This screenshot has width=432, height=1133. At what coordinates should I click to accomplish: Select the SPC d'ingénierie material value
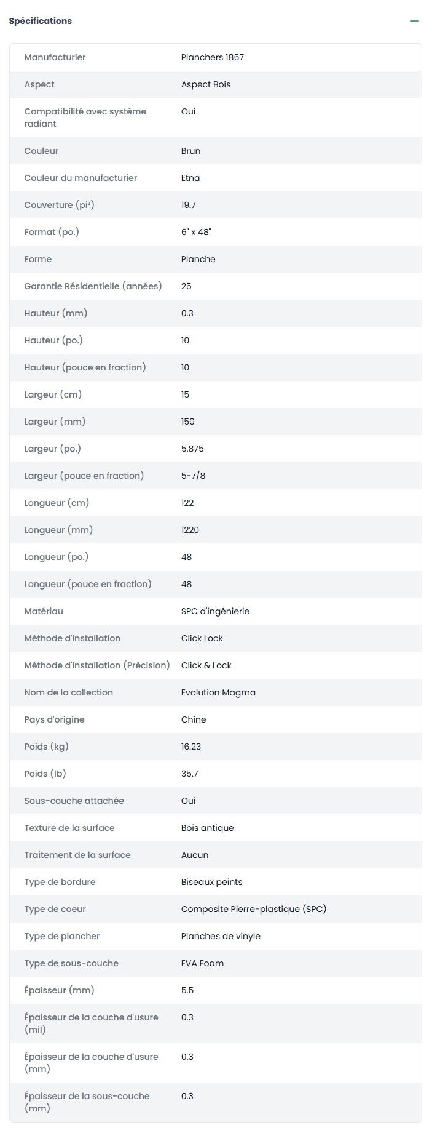[x=215, y=611]
